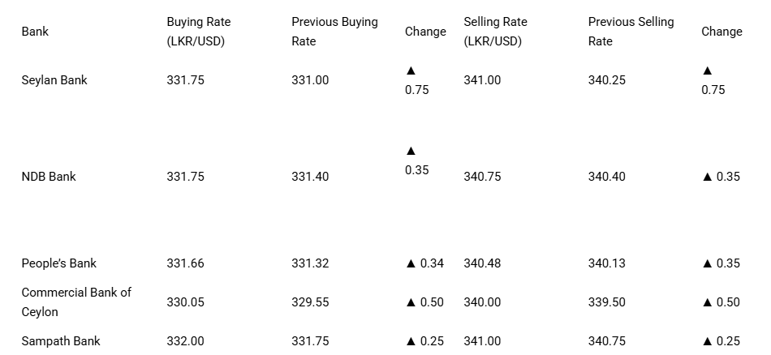Click the Previous Buying Rate column header

(x=334, y=32)
